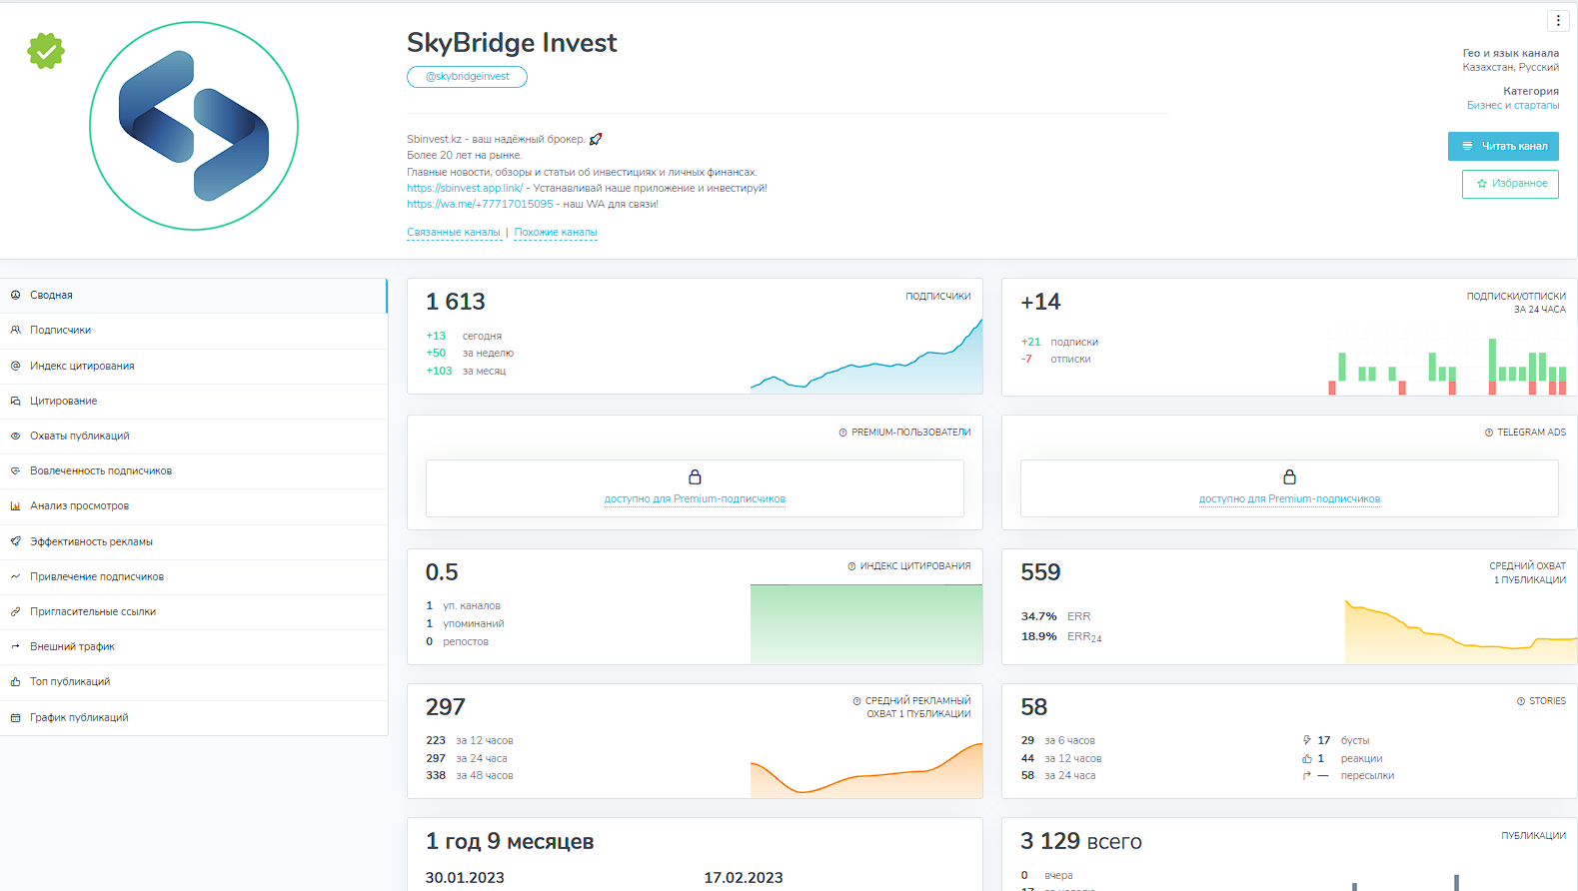This screenshot has width=1578, height=891.
Task: Select Внешний трафик in sidebar
Action: (193, 647)
